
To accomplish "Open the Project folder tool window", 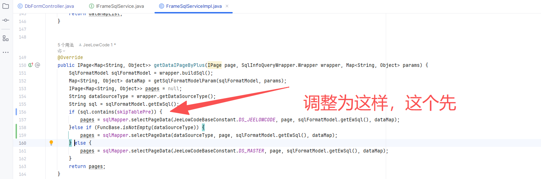I will (5, 6).
